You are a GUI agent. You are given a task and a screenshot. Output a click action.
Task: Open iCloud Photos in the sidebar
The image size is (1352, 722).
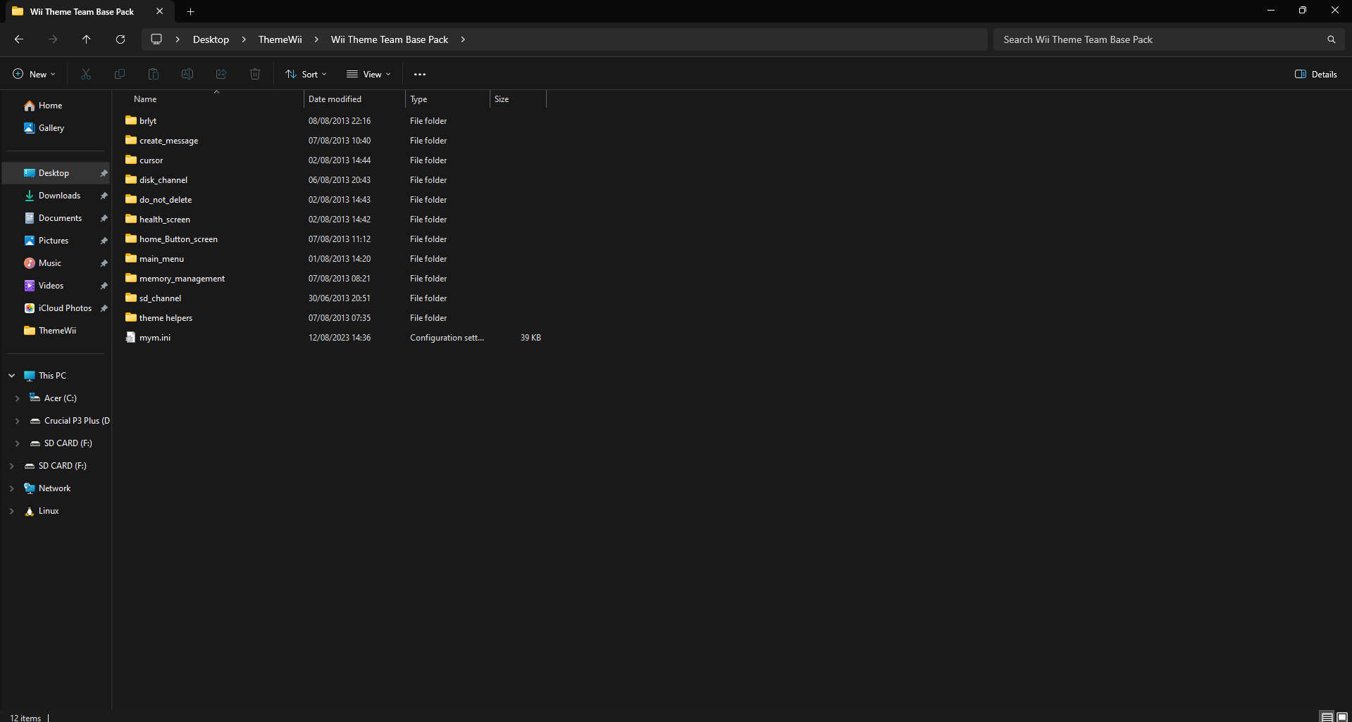point(65,308)
